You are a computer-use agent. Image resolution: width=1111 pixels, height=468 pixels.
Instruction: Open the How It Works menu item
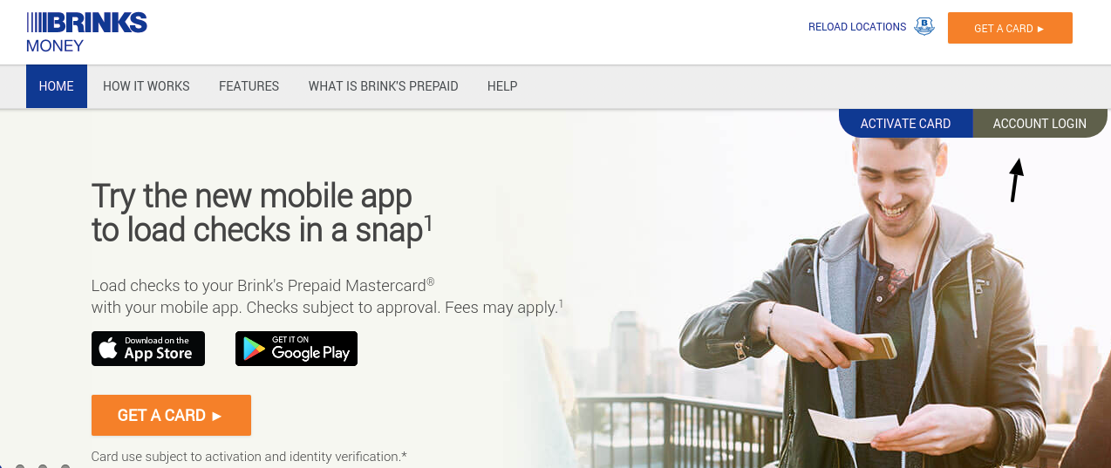point(147,86)
